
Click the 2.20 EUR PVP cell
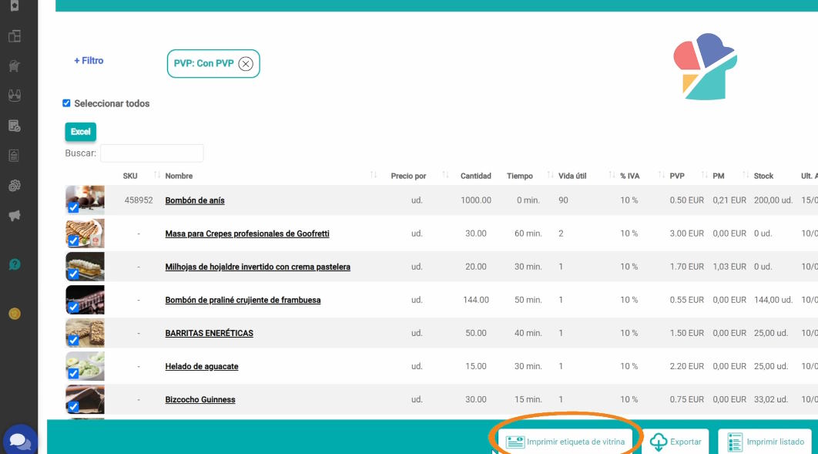pos(686,366)
